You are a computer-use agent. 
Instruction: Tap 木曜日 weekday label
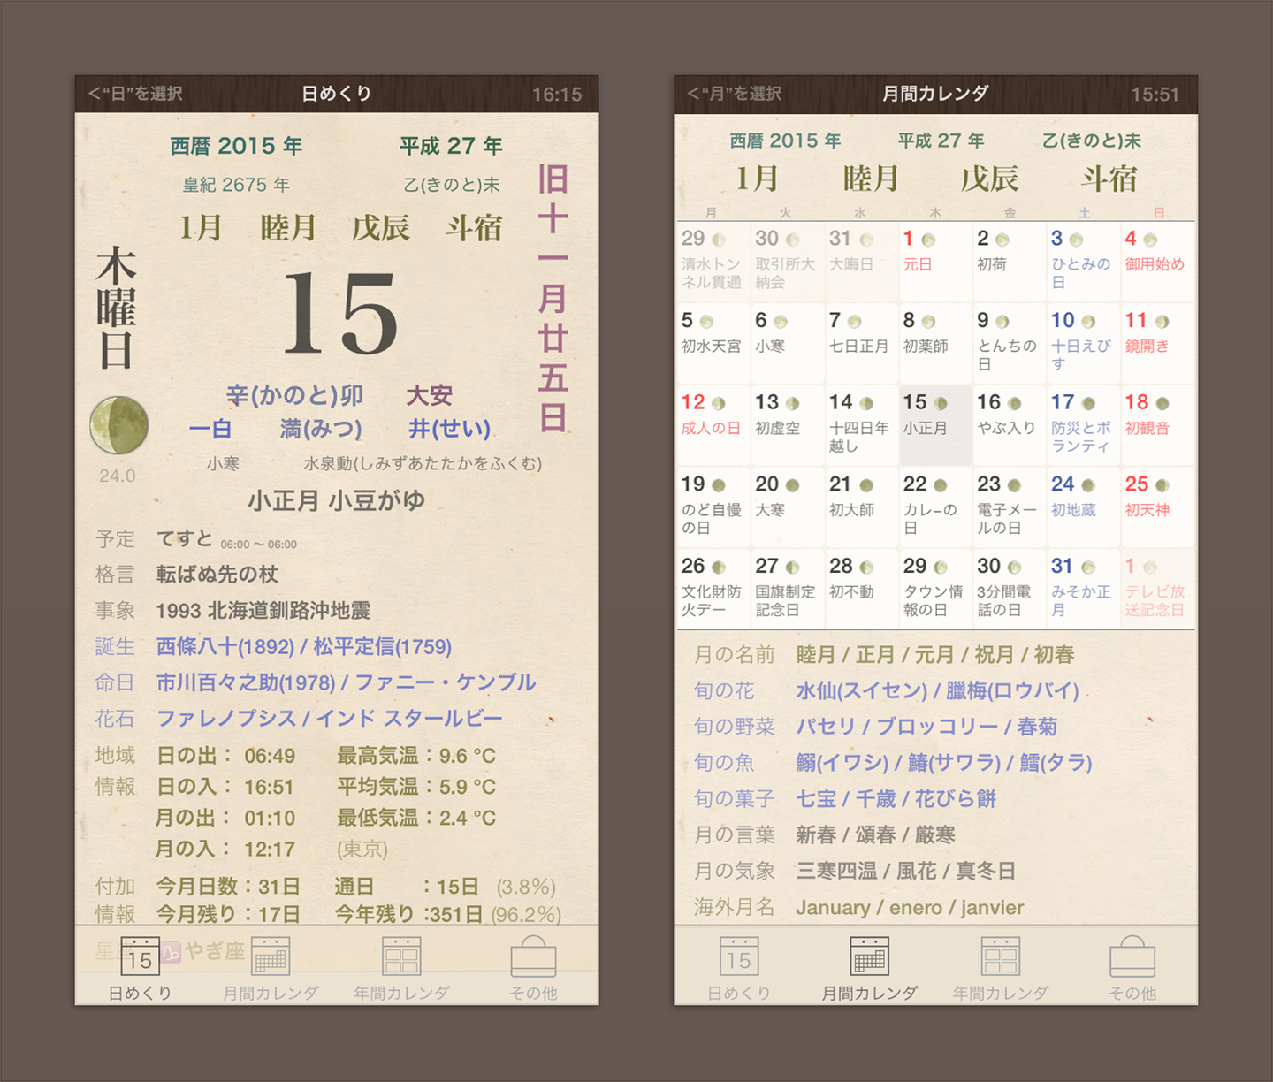click(116, 309)
